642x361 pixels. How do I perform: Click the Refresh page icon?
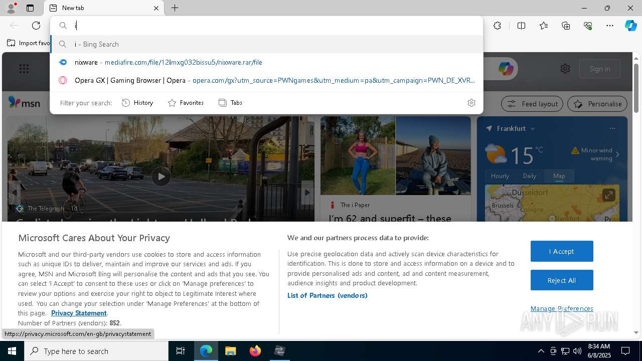pyautogui.click(x=36, y=26)
